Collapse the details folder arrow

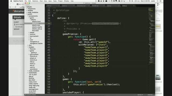tap(30, 20)
